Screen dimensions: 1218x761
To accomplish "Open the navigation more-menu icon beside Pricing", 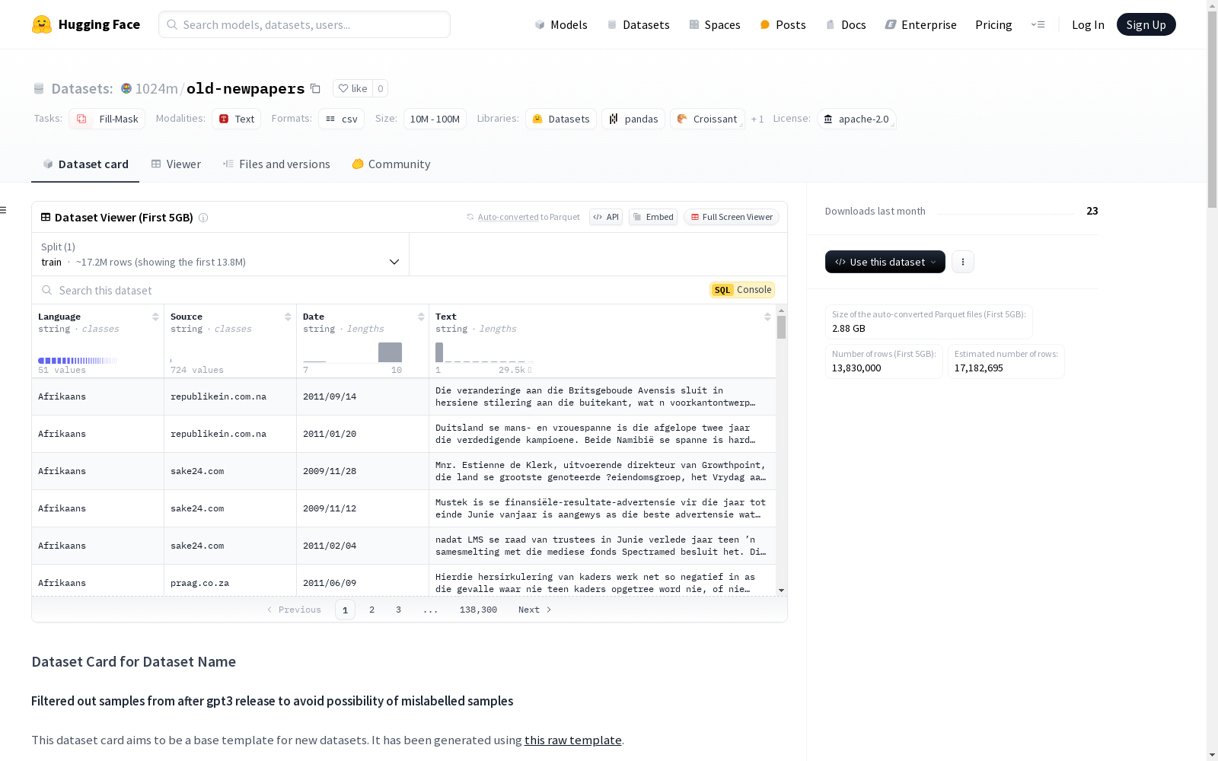I will 1038,24.
